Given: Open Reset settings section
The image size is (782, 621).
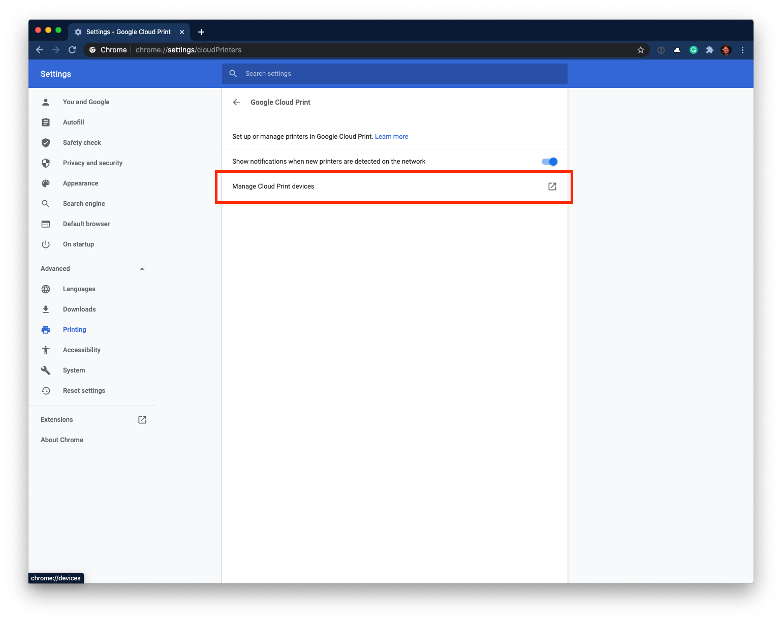Looking at the screenshot, I should [84, 391].
